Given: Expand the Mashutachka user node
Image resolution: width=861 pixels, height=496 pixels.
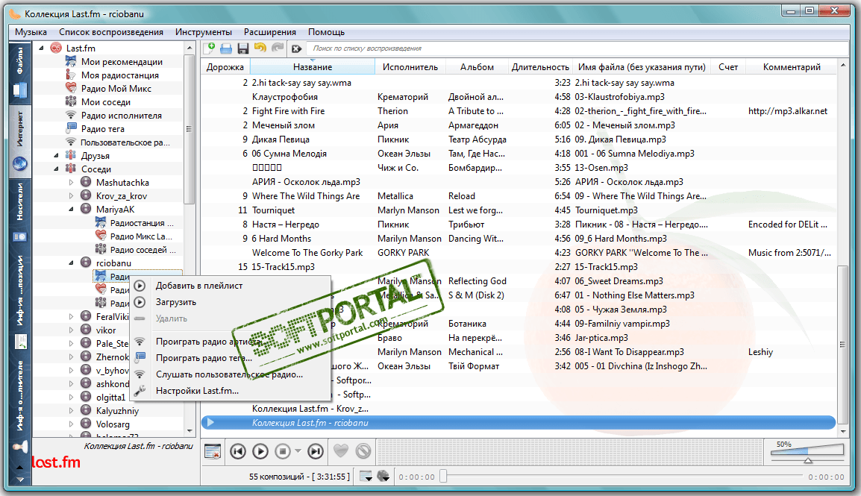Looking at the screenshot, I should point(71,182).
